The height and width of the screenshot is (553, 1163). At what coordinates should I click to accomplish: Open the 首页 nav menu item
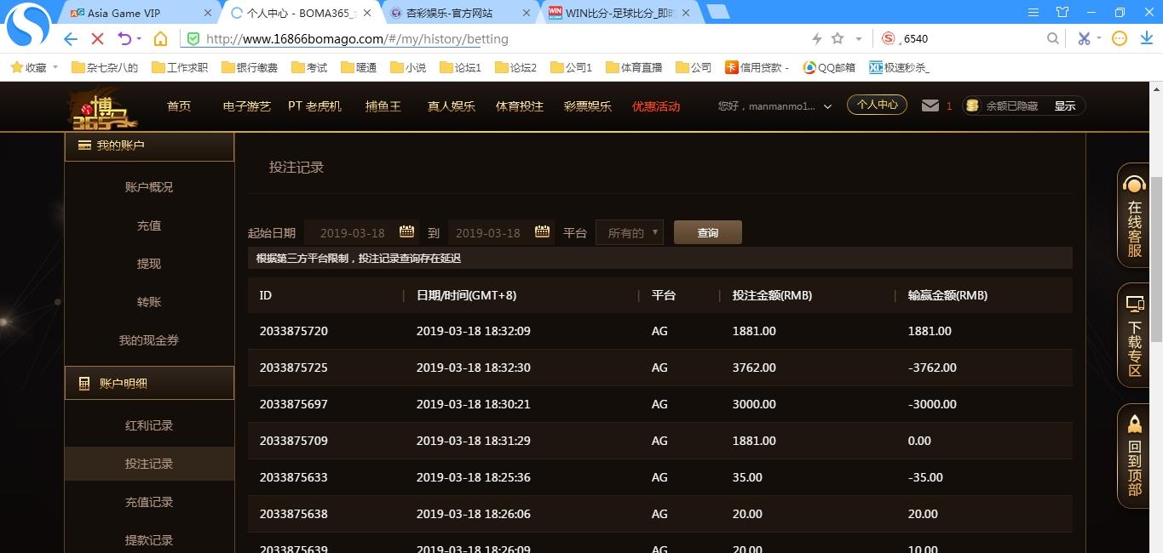click(x=179, y=106)
